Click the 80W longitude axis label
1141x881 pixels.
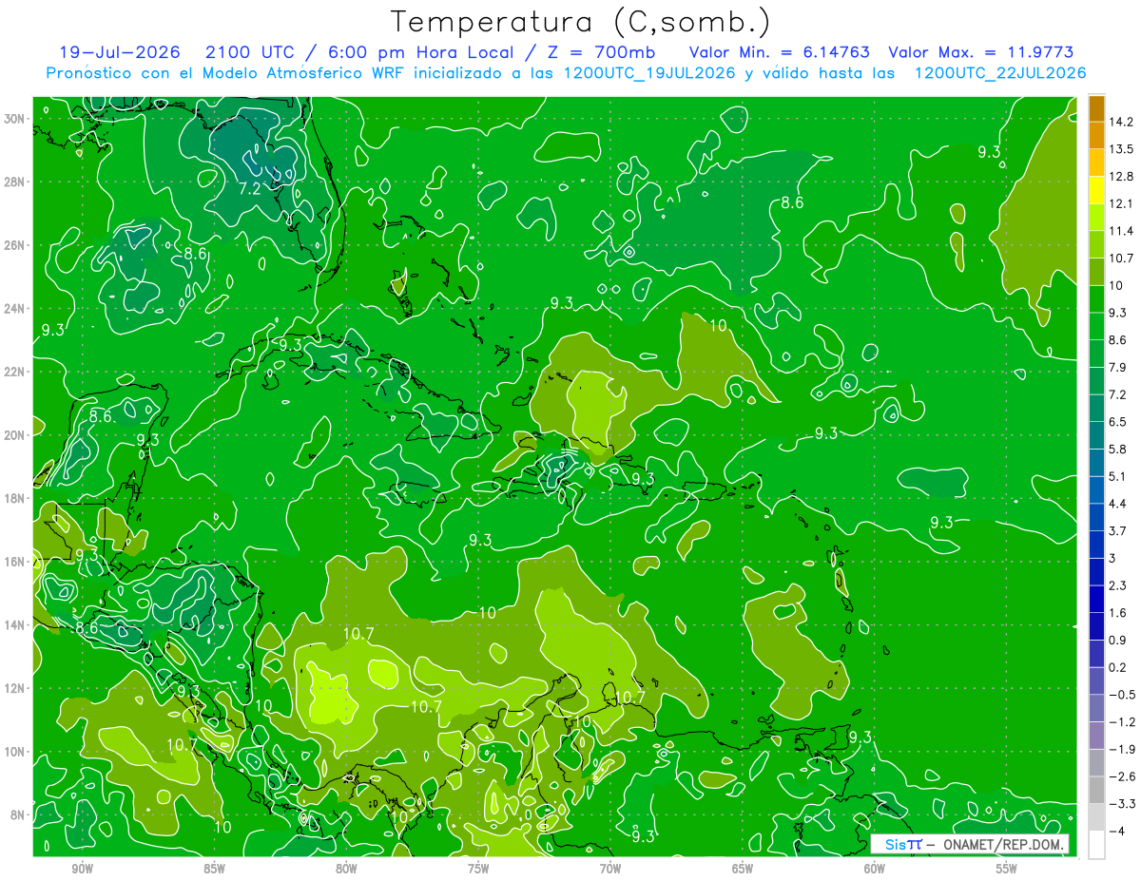pyautogui.click(x=346, y=869)
